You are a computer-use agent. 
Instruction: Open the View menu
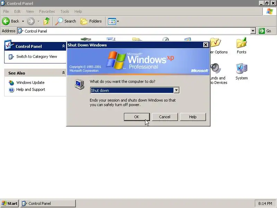30,11
